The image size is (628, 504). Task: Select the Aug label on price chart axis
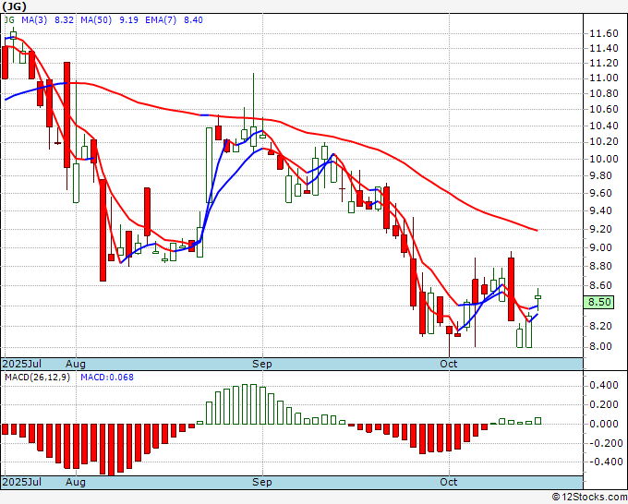click(x=76, y=364)
